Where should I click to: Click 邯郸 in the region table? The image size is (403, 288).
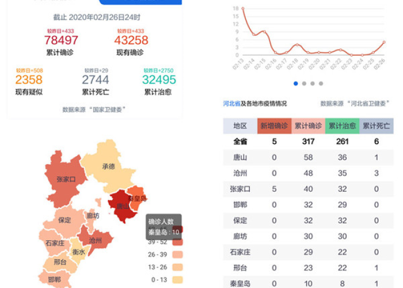click(x=240, y=204)
